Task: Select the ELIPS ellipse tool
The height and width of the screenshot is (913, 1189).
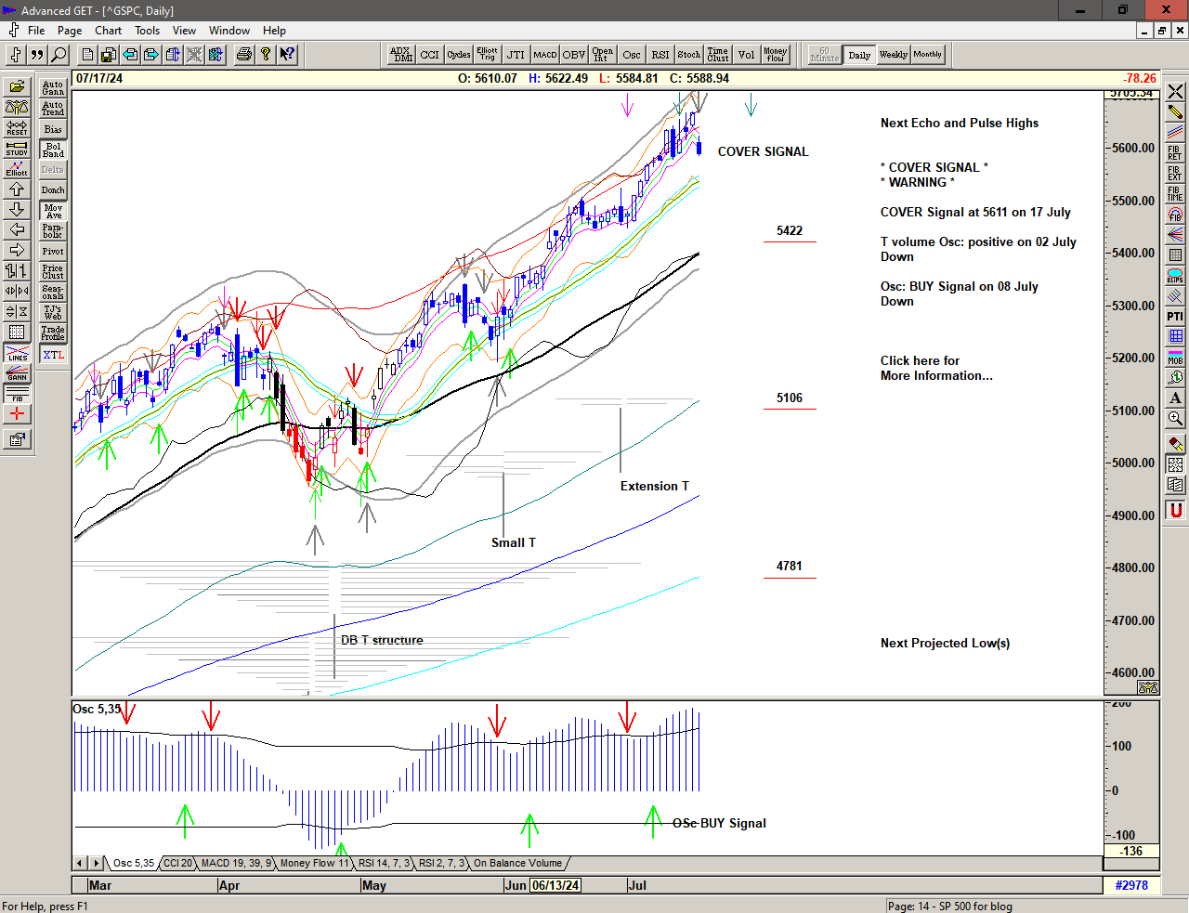Action: coord(1175,276)
